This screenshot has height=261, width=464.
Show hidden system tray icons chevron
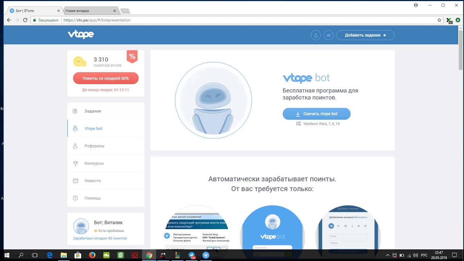click(388, 255)
